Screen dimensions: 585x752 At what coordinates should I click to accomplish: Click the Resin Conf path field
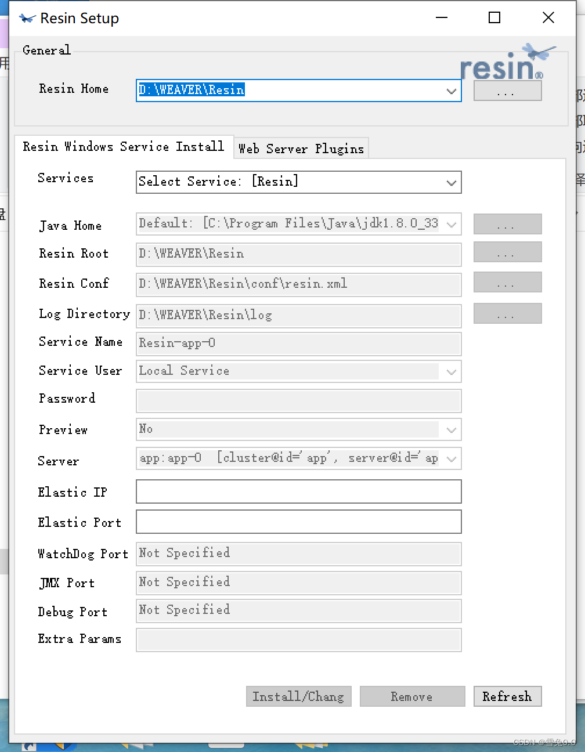pyautogui.click(x=298, y=284)
